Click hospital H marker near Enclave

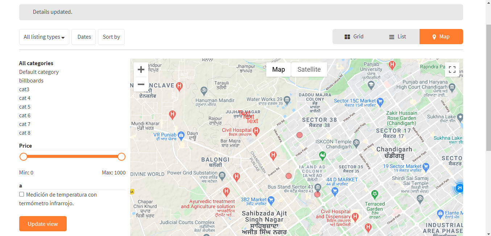pos(179,86)
